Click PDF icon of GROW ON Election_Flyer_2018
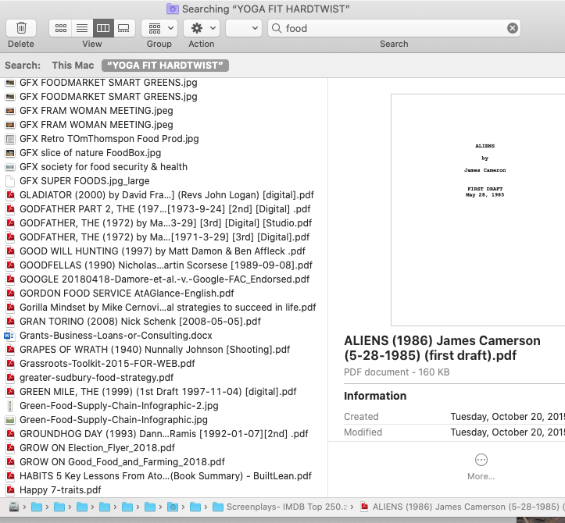This screenshot has height=523, width=565. 10,448
